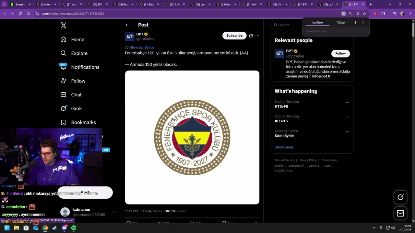Image resolution: width=415 pixels, height=233 pixels.
Task: Click the katmannn profile avatar
Action: click(x=65, y=212)
